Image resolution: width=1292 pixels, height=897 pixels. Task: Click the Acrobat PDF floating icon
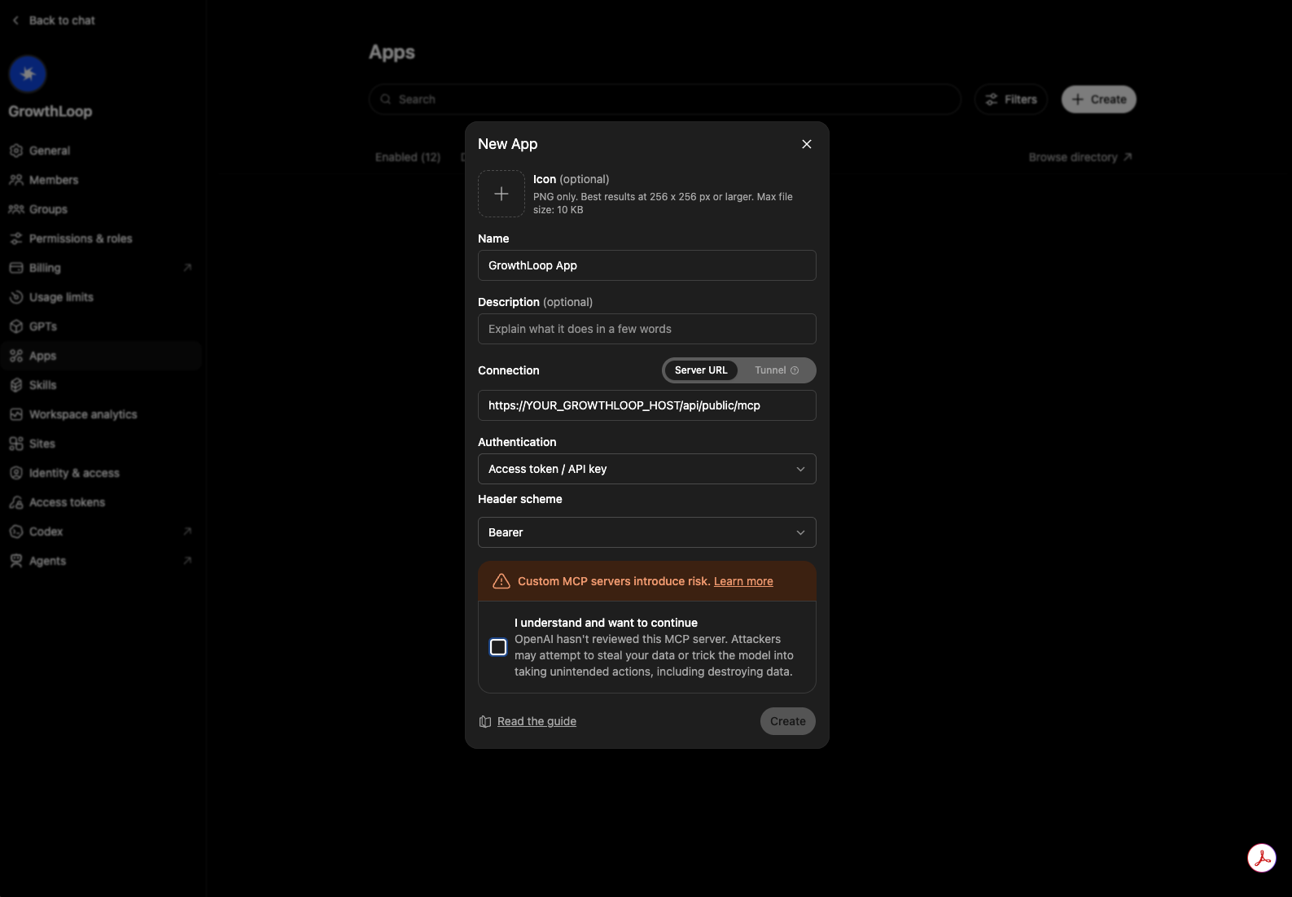point(1262,858)
